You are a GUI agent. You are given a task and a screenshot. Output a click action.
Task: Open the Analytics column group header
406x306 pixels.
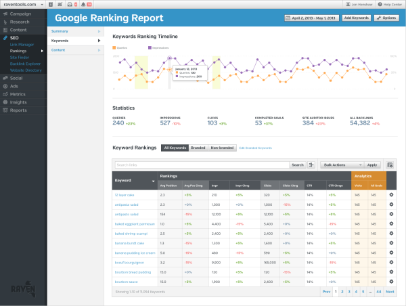pos(369,176)
